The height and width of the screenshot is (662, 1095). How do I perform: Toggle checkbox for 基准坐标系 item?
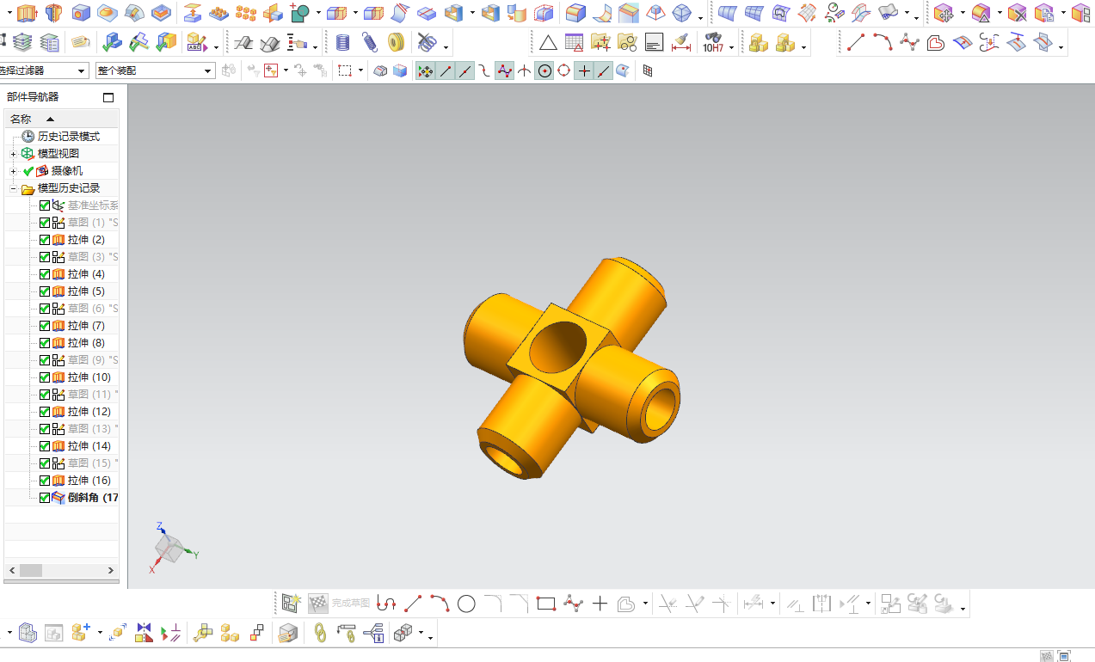point(45,205)
